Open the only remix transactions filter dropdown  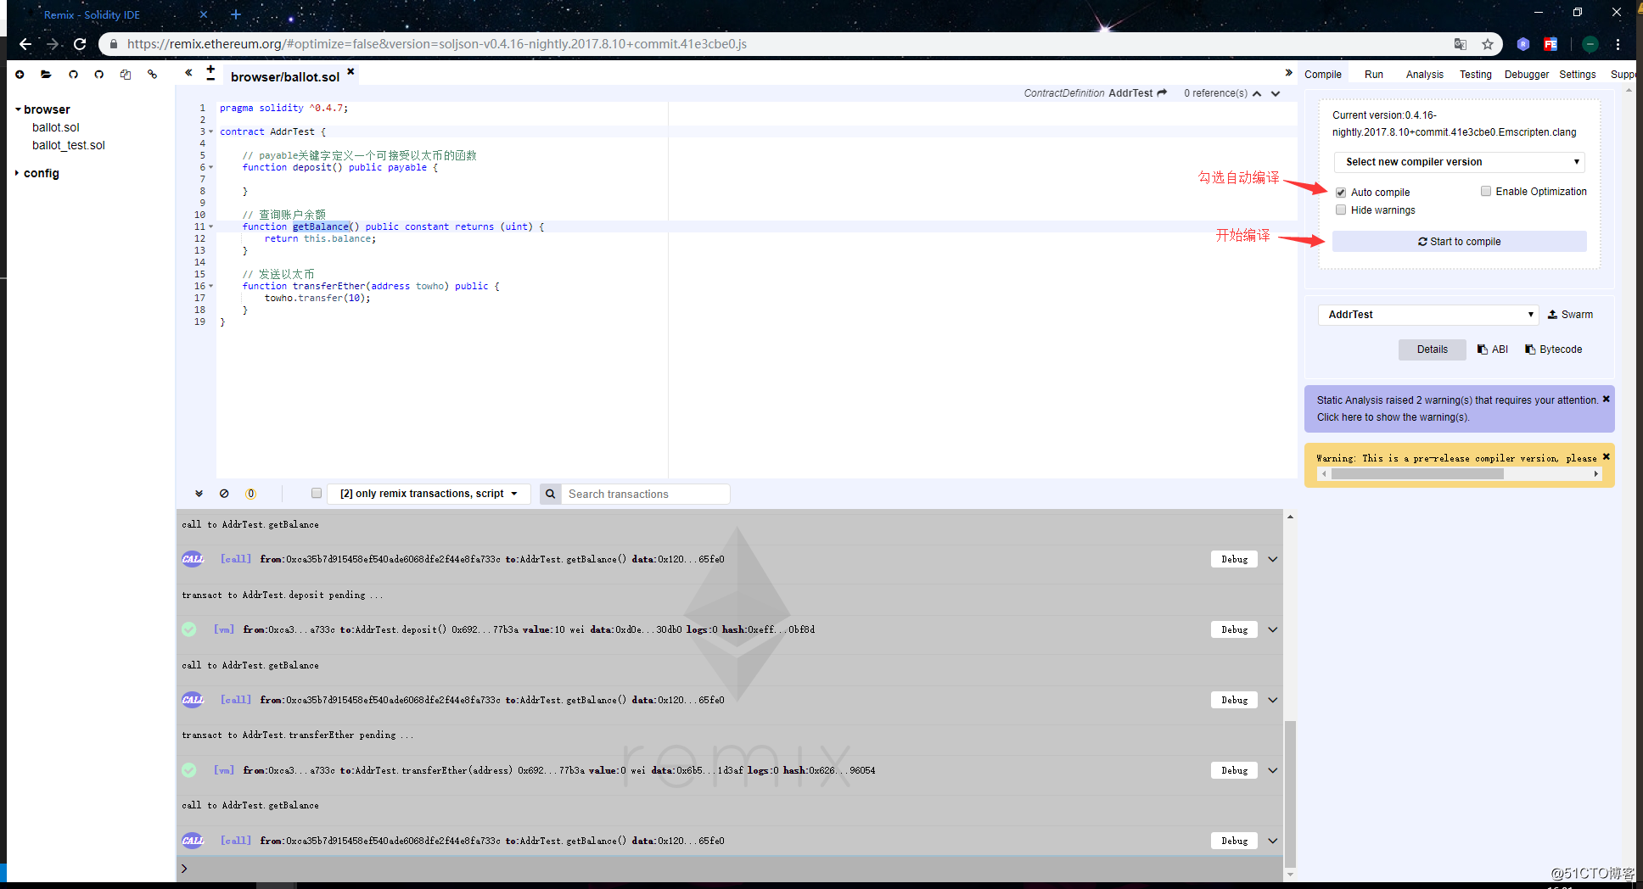429,494
